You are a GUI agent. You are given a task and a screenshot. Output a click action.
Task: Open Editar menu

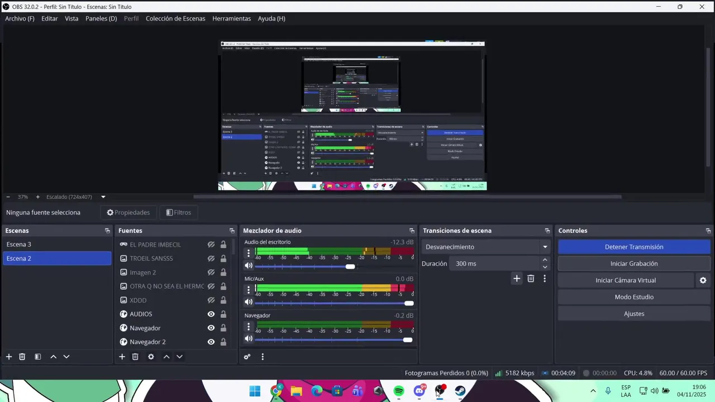50,18
